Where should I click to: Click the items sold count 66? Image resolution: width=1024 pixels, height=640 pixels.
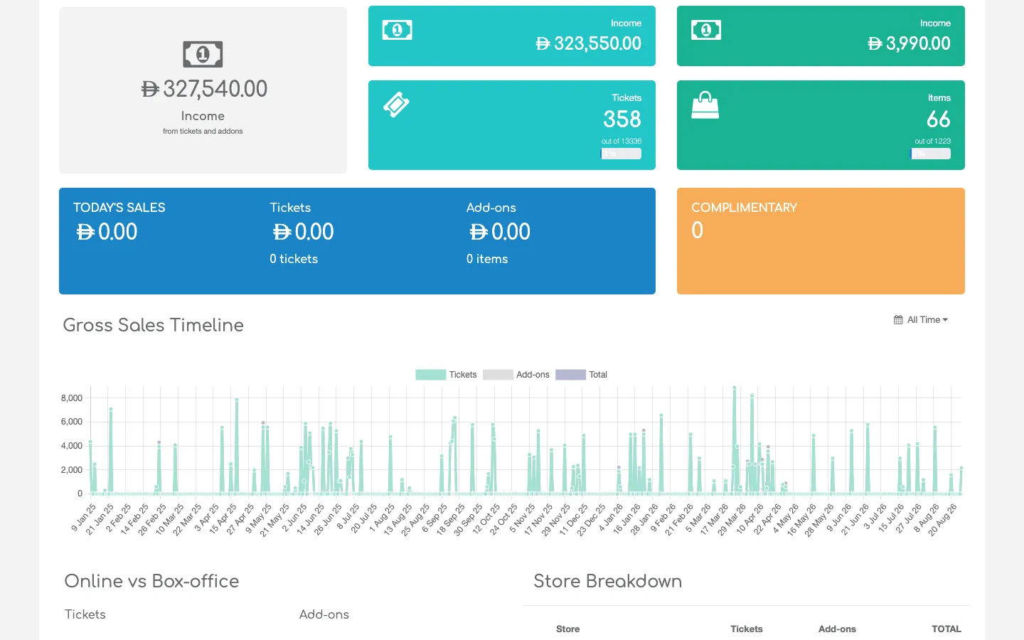(x=939, y=119)
